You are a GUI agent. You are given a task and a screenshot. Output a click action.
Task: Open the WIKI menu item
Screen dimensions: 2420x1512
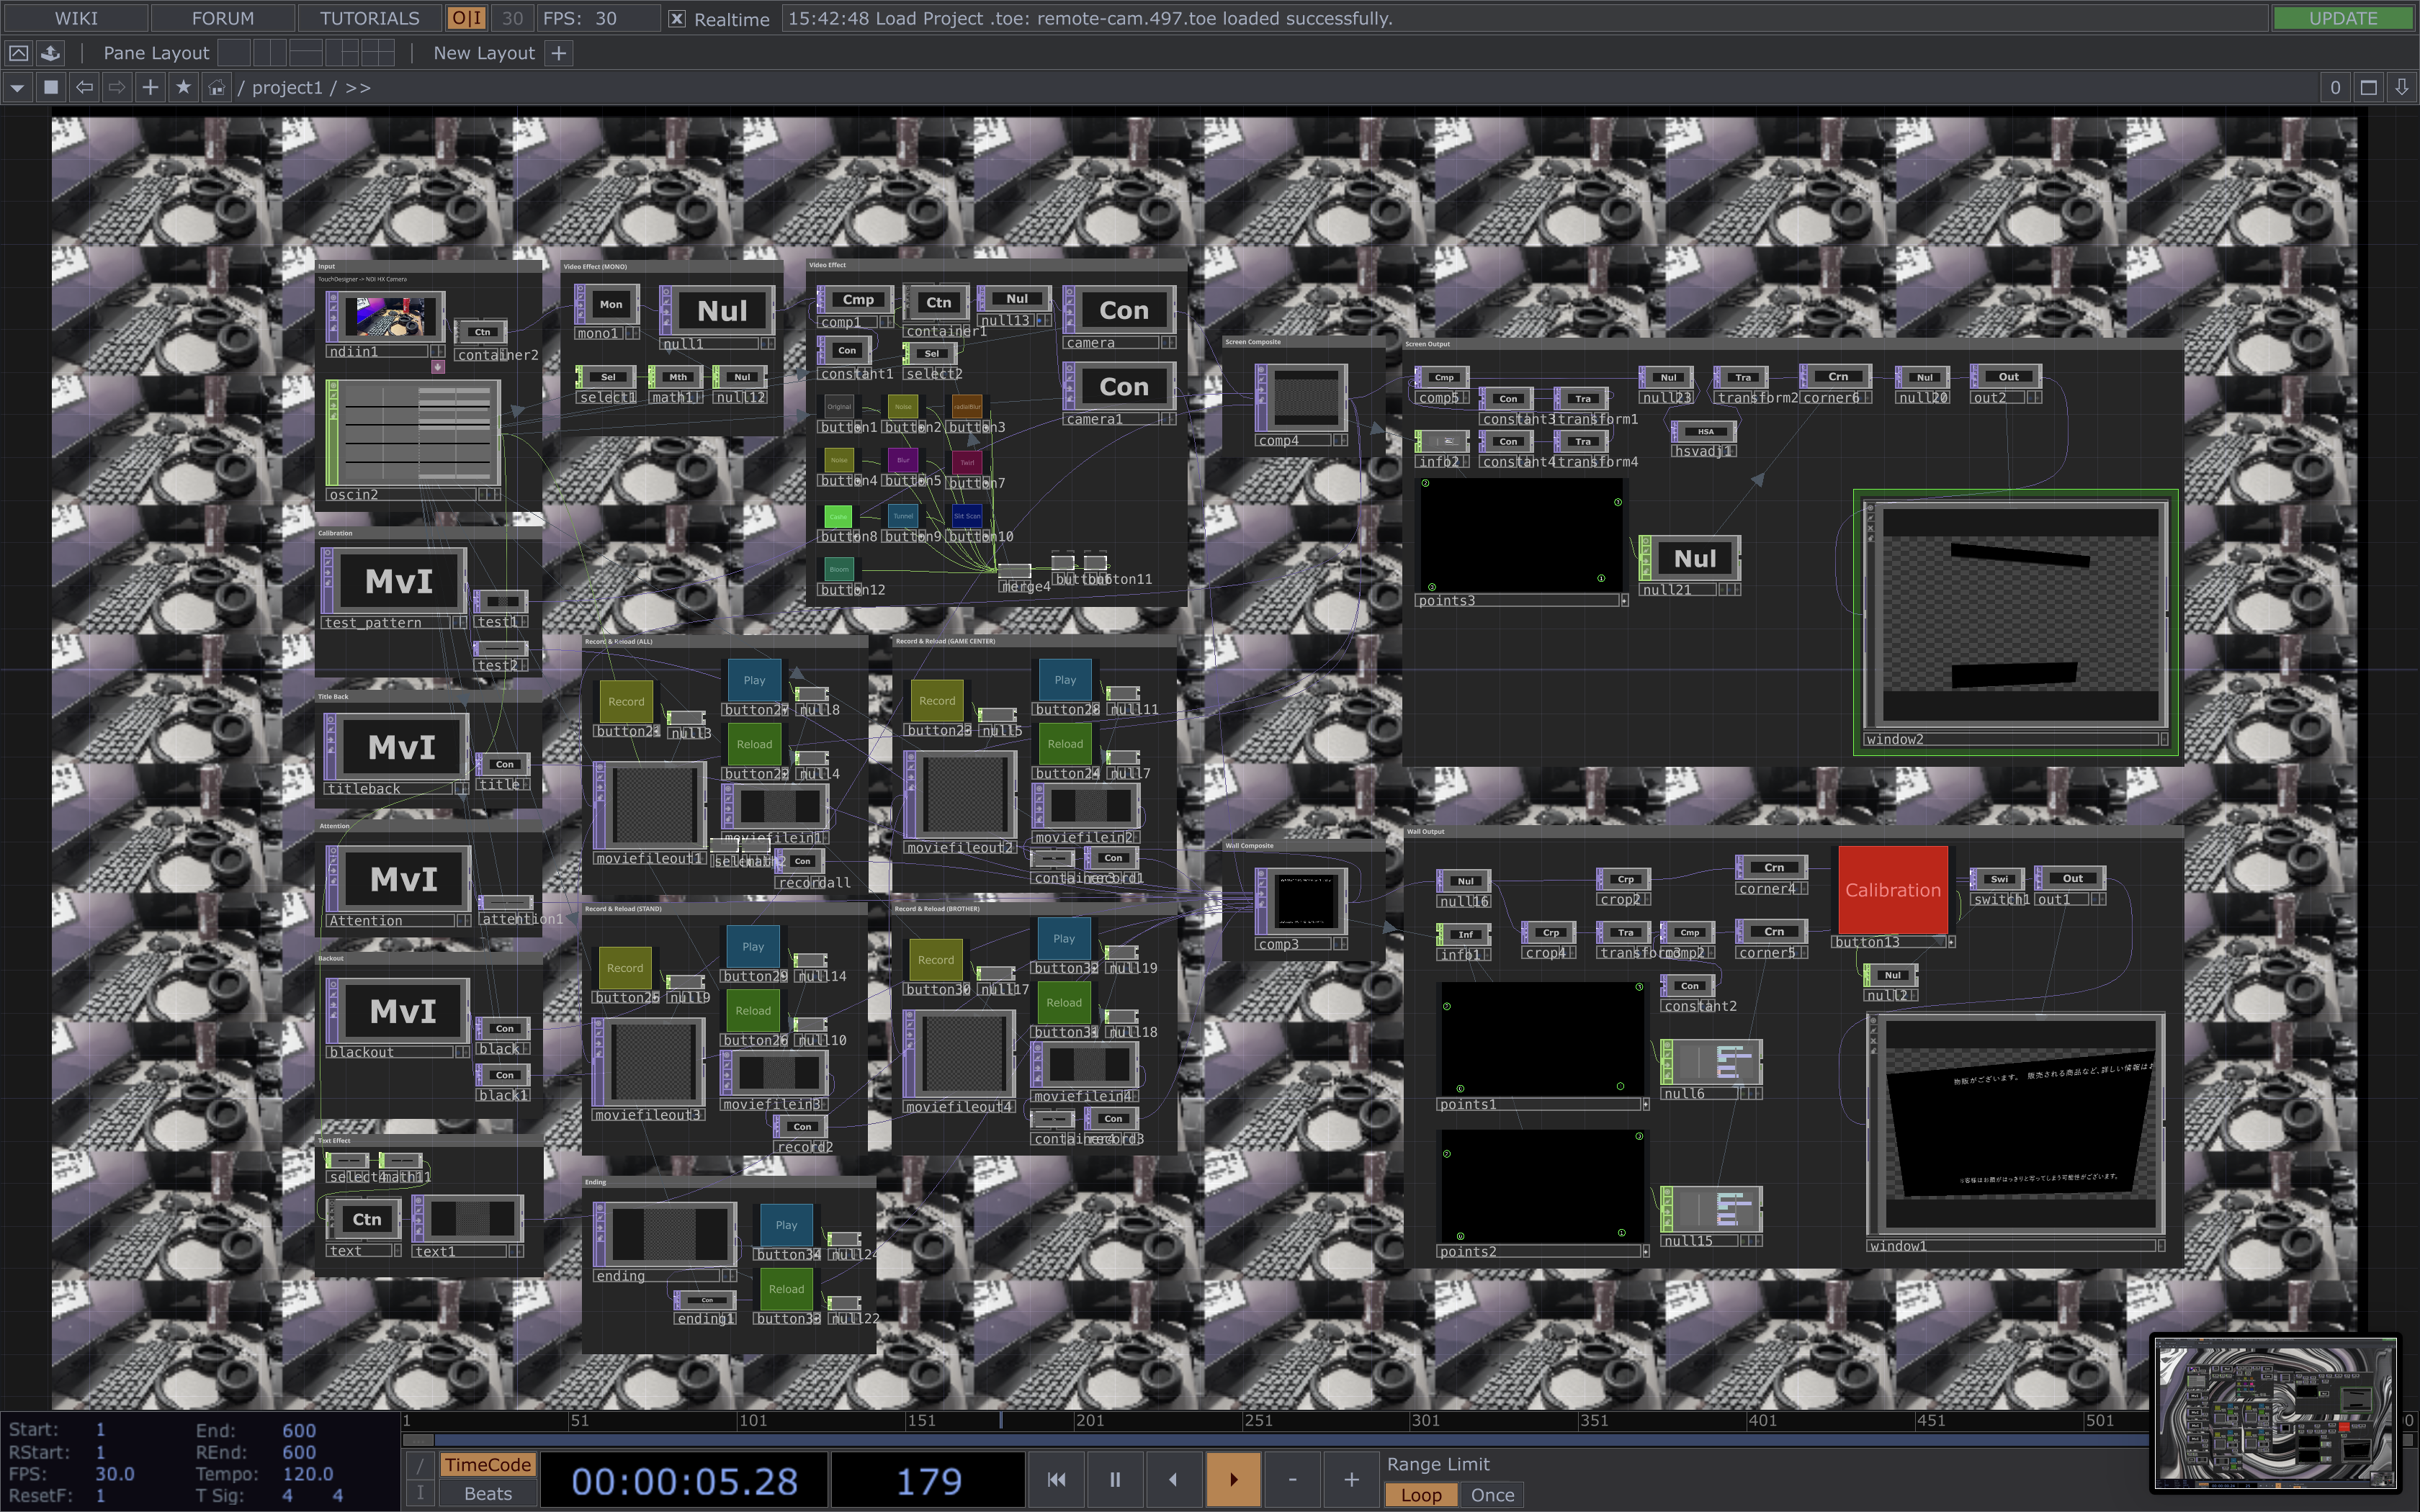(76, 19)
